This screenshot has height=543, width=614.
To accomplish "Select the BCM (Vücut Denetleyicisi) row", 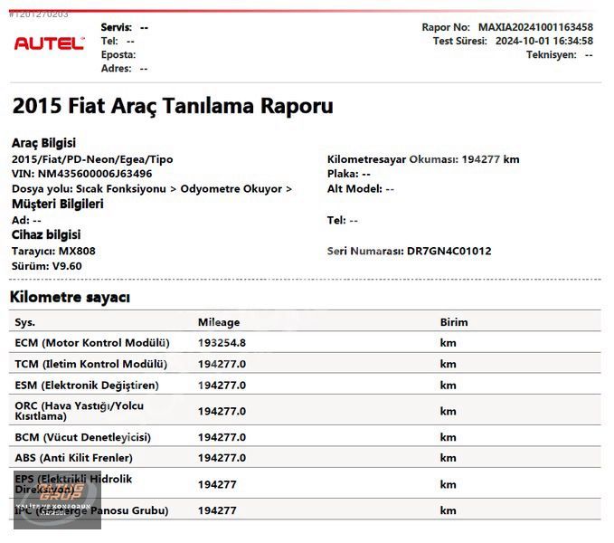I will click(305, 437).
